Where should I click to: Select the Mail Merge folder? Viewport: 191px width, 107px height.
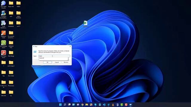(11, 53)
